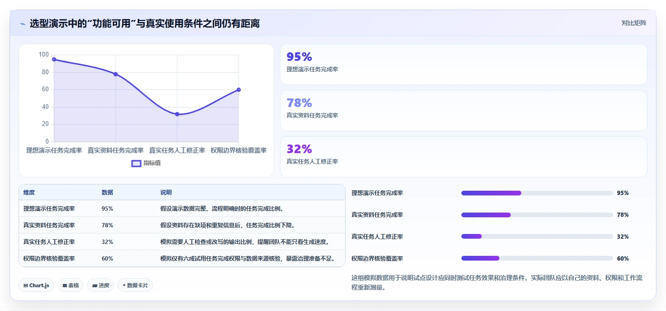Click the 数据卡片 tag chip

[x=135, y=285]
